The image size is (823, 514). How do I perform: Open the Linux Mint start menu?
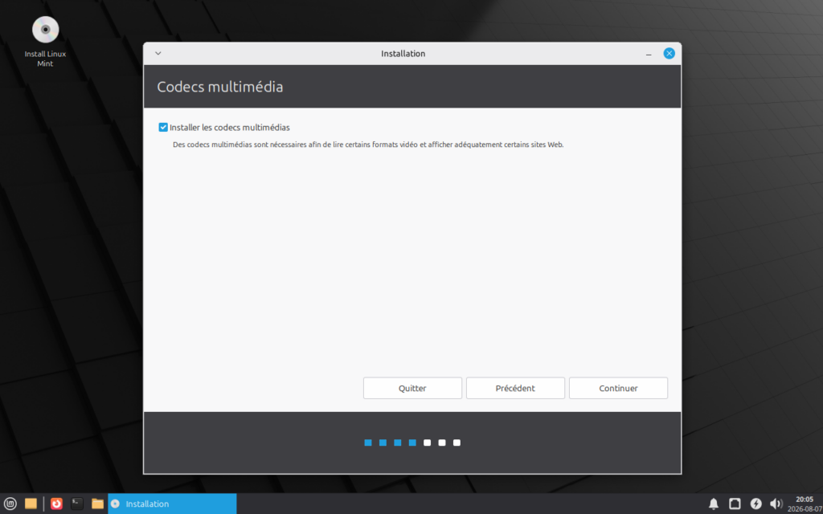pyautogui.click(x=10, y=504)
